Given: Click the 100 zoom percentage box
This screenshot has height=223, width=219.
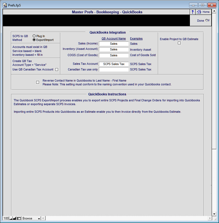Looking at the screenshot, I should tap(6, 218).
